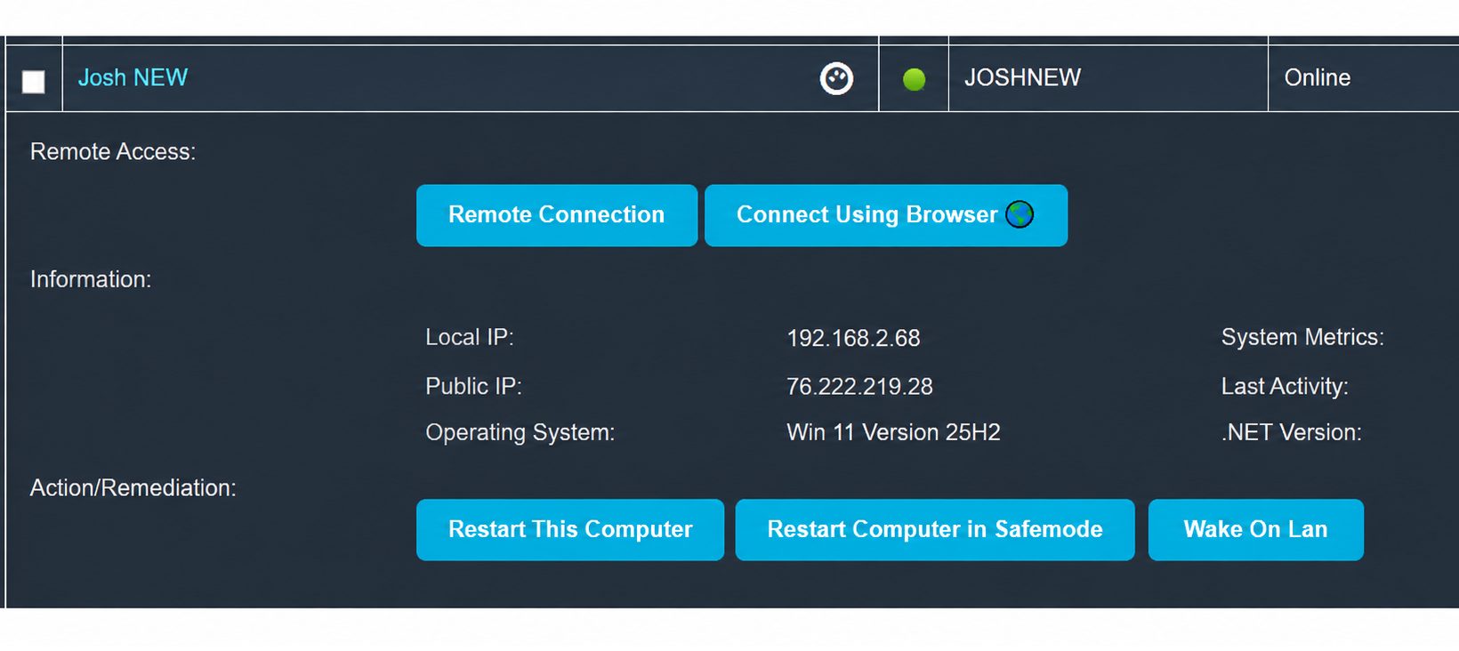Click the Win 11 Version 25H2 value
Image resolution: width=1459 pixels, height=651 pixels.
pos(893,432)
